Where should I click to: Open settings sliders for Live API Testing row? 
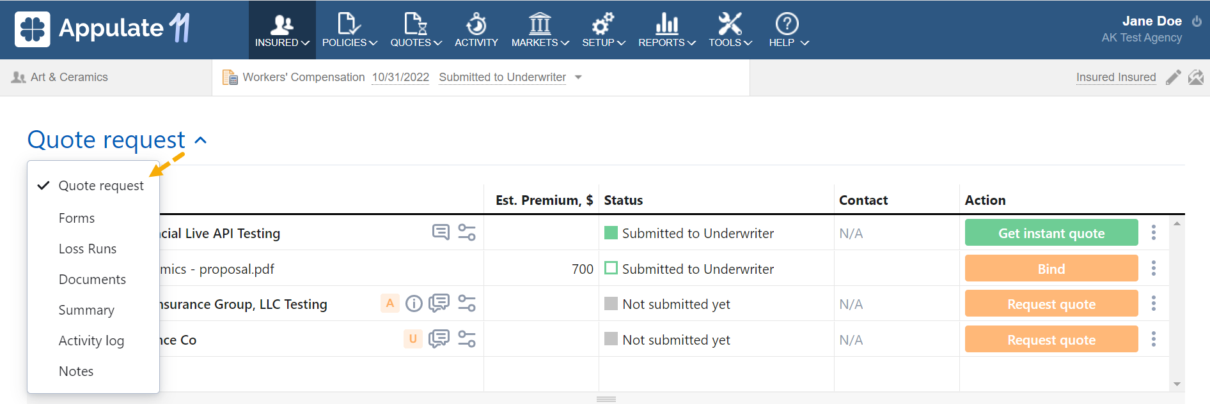pos(467,232)
